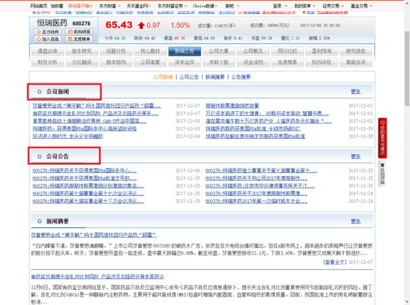Switch to 股本结构 tab
The image size is (410, 305).
116,63
